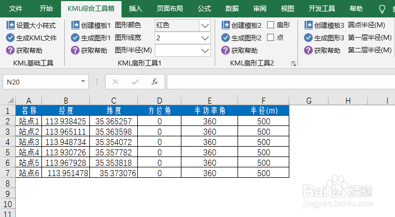Select cell with 35.354072

point(114,142)
